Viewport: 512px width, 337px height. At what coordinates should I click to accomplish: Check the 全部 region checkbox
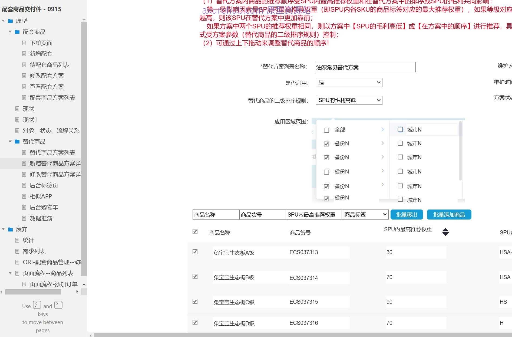click(326, 130)
